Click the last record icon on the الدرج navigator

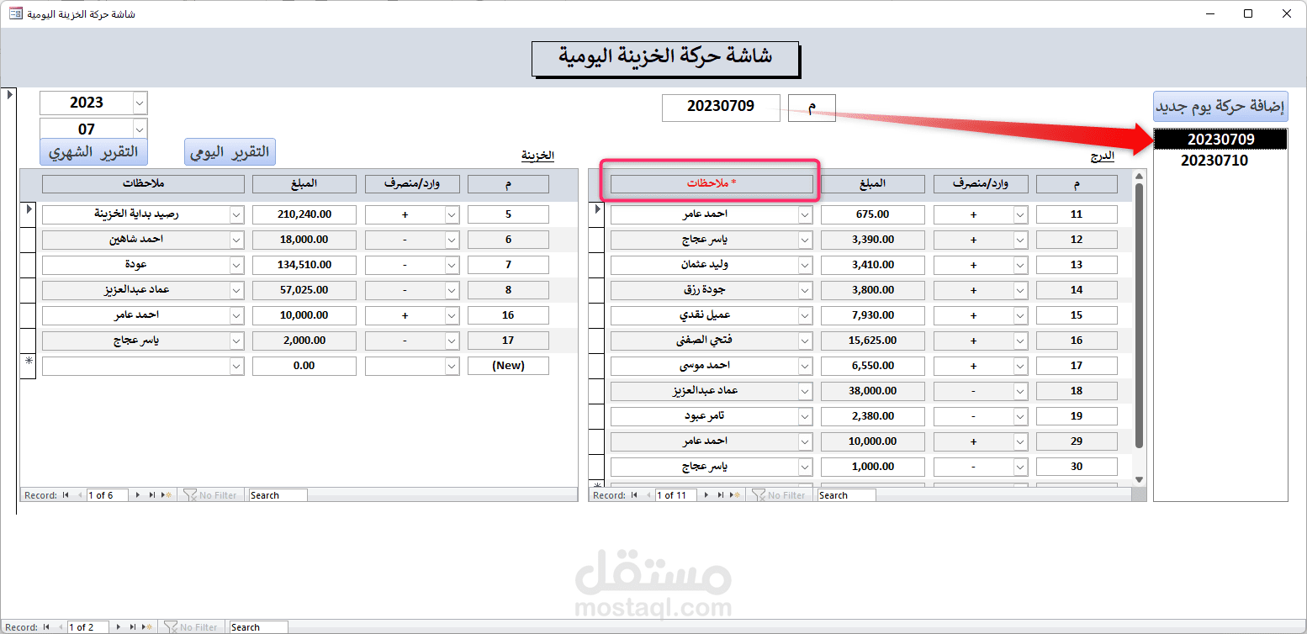[720, 494]
